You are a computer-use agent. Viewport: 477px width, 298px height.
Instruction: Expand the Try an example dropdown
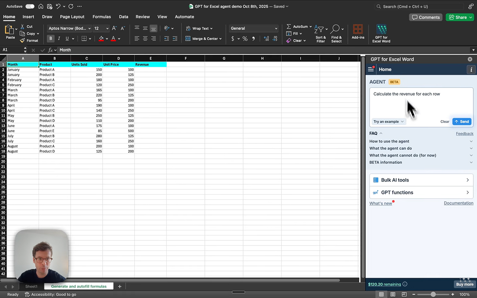pos(388,121)
